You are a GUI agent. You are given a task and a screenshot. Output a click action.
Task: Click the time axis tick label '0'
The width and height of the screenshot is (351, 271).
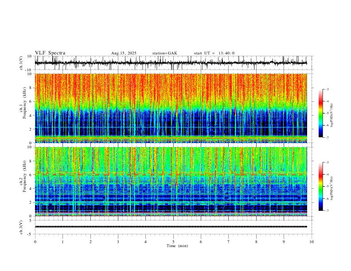[35, 242]
